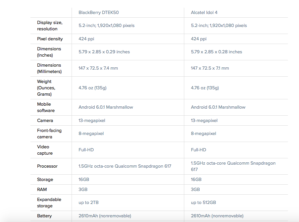Click the BlackBerry DTEK50 column header
299x222 pixels.
[x=99, y=13]
